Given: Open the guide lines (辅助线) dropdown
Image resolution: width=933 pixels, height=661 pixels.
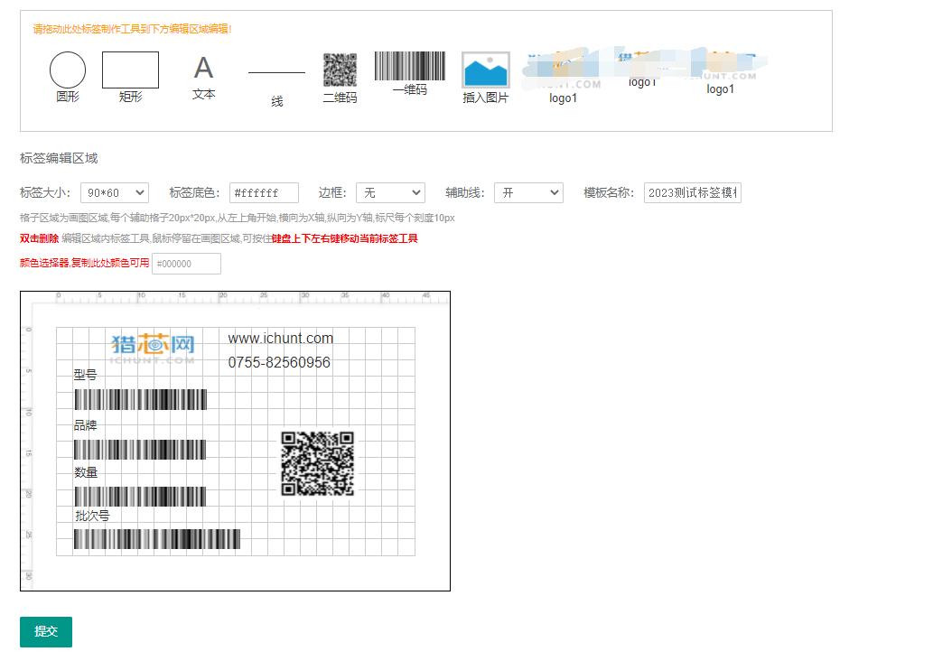Looking at the screenshot, I should point(528,192).
